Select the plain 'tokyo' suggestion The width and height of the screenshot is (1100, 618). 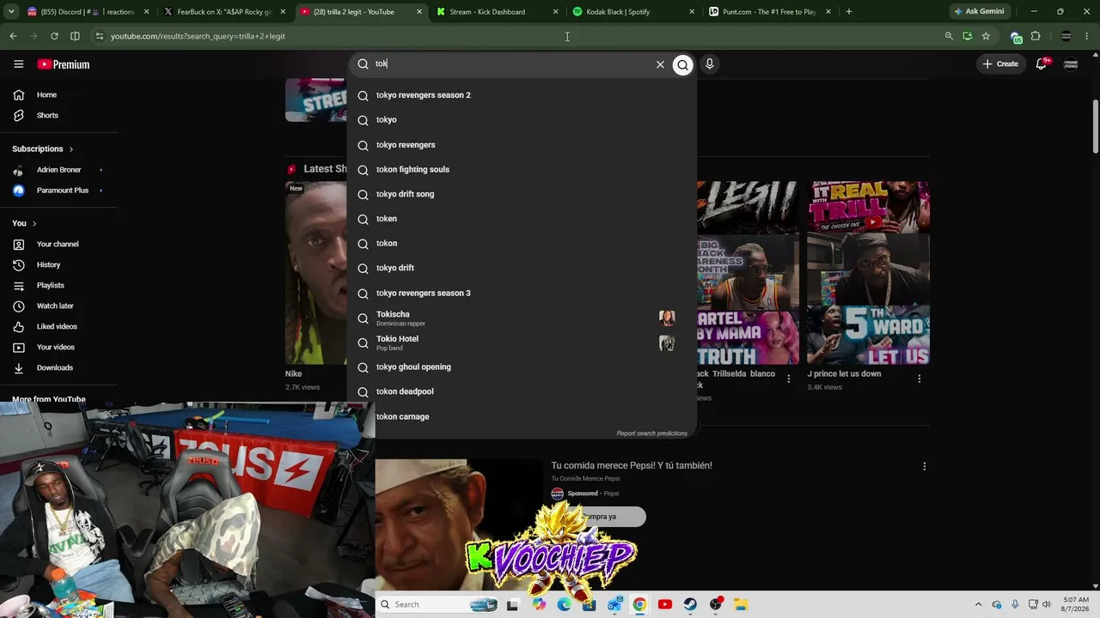pos(522,120)
